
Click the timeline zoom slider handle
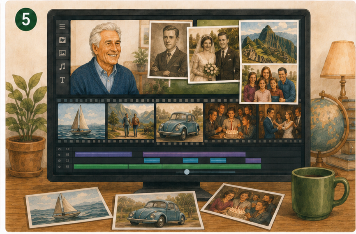187,172
